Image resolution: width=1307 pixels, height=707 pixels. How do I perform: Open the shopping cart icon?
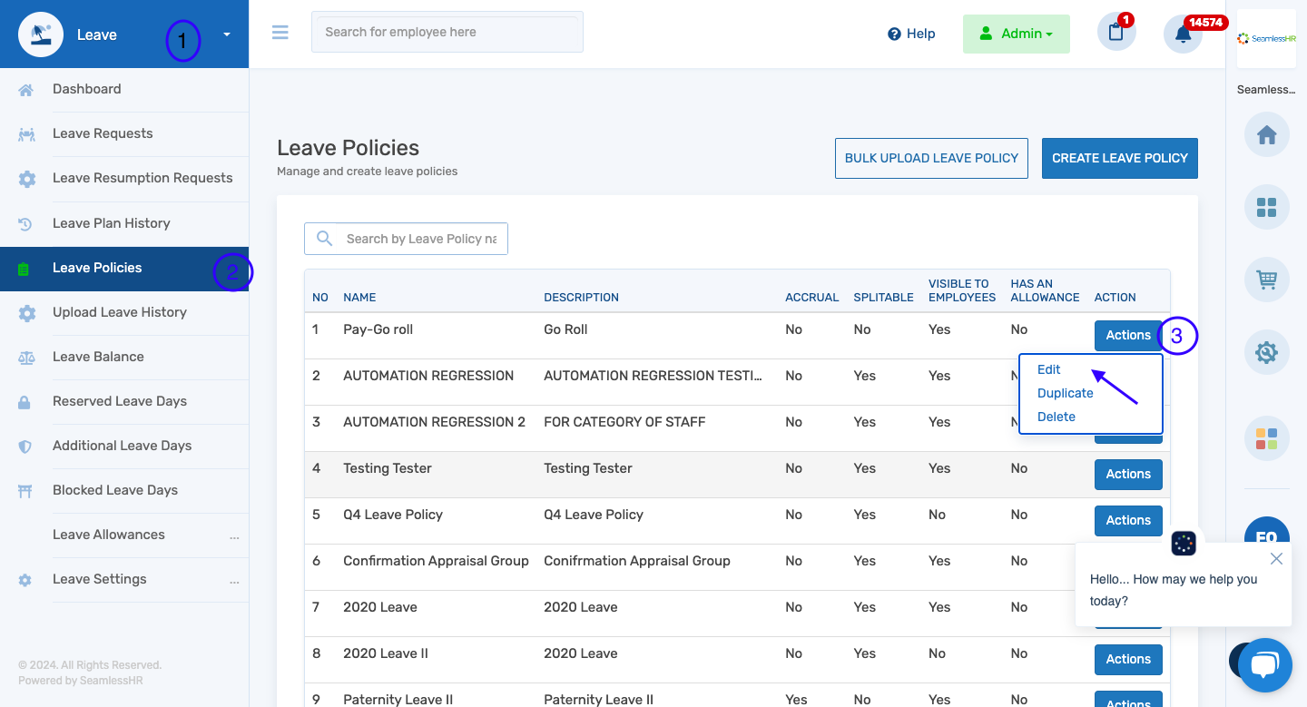click(x=1266, y=279)
